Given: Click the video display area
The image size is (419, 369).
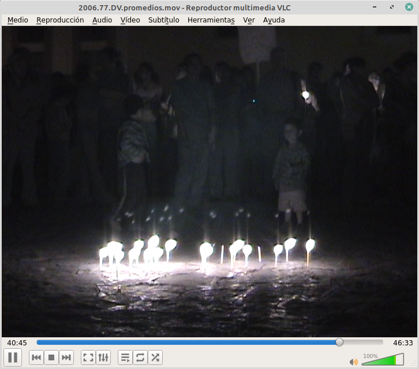Looking at the screenshot, I should point(209,181).
